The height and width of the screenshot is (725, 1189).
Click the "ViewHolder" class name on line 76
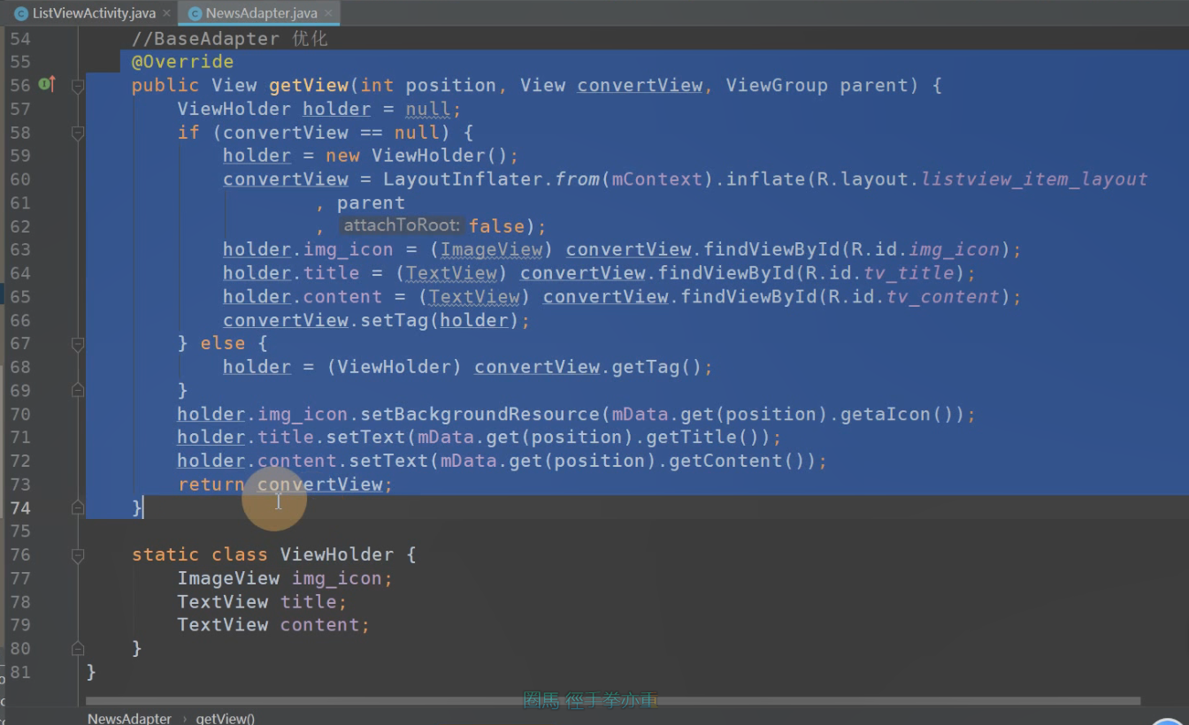coord(337,554)
